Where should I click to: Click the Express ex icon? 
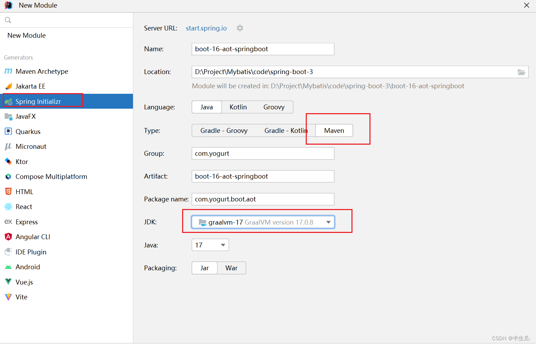(8, 222)
